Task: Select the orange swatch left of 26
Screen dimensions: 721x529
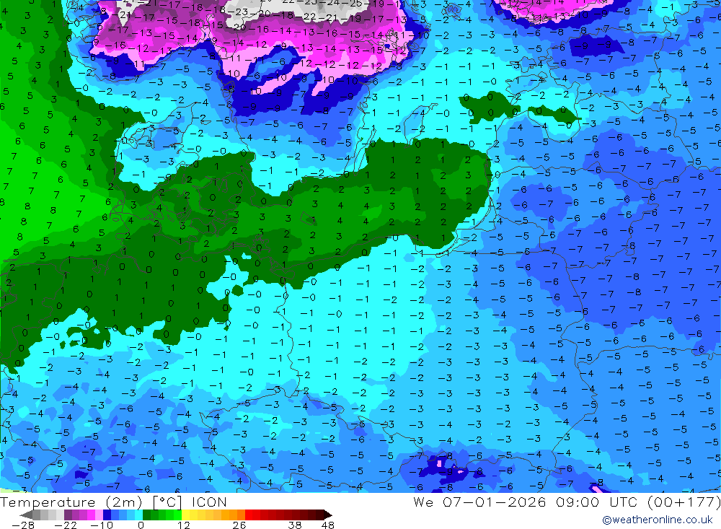Action: click(241, 515)
